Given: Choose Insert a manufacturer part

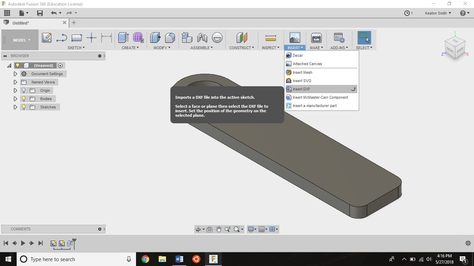Looking at the screenshot, I should click(x=321, y=106).
